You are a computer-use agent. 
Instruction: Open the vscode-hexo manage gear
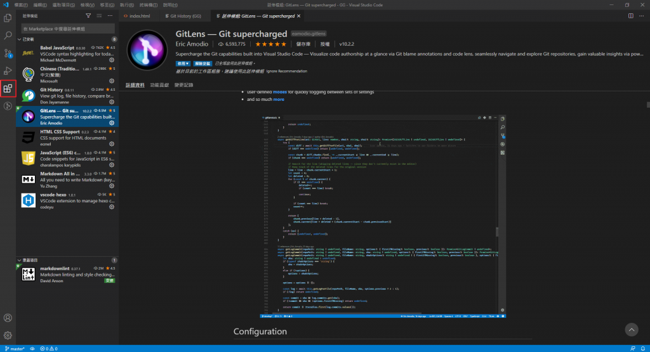click(112, 207)
